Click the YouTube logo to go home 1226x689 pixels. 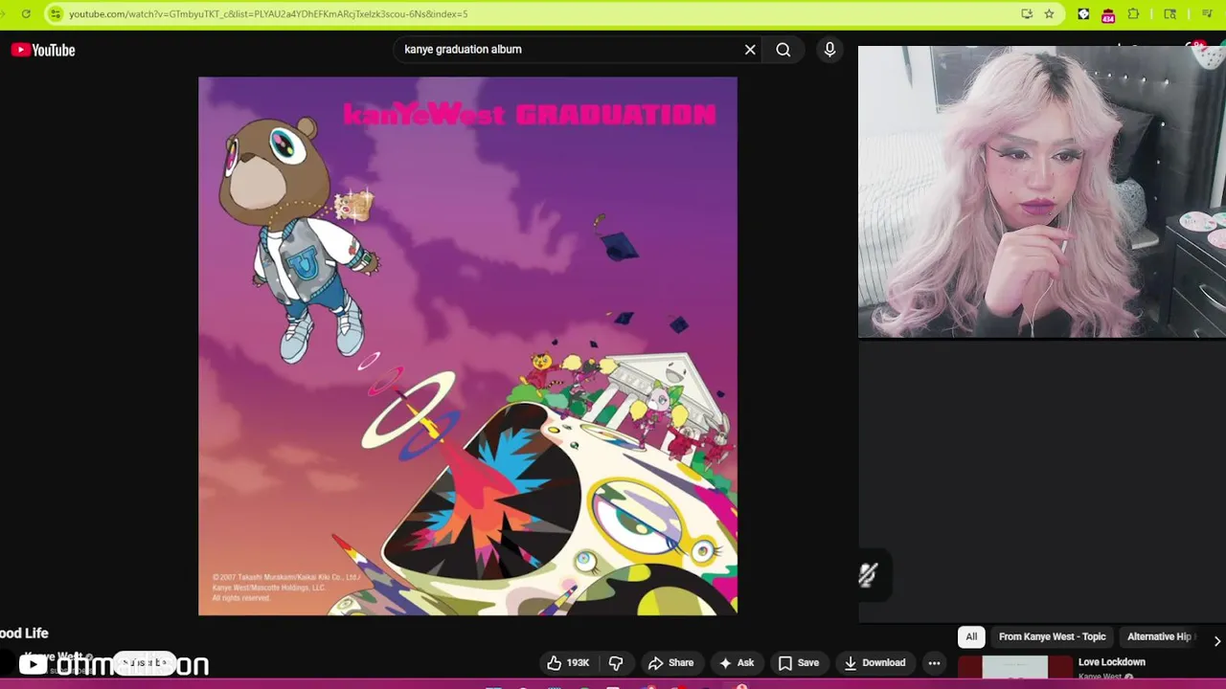click(x=43, y=50)
